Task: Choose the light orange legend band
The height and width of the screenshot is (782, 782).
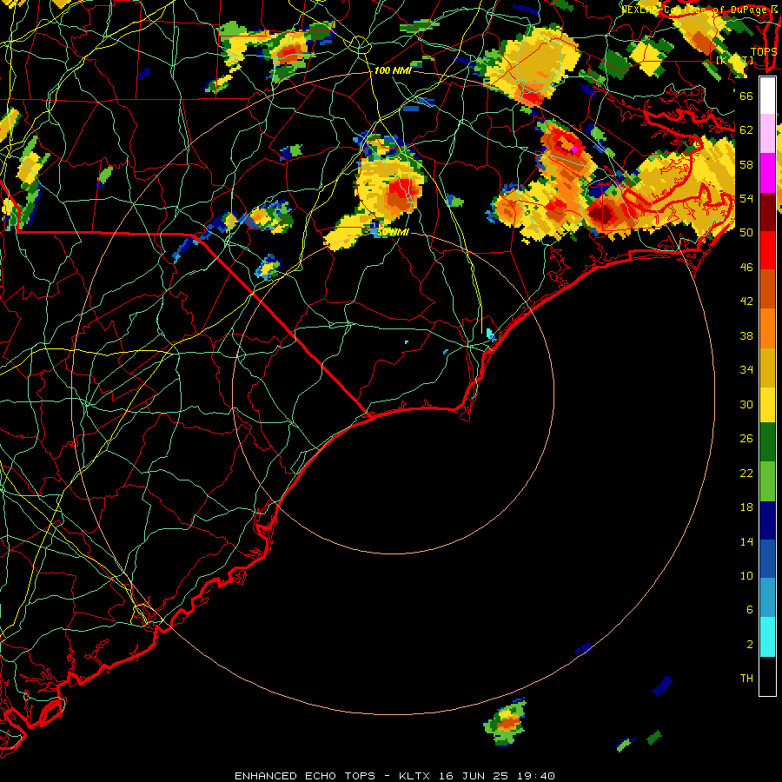Action: tap(767, 328)
